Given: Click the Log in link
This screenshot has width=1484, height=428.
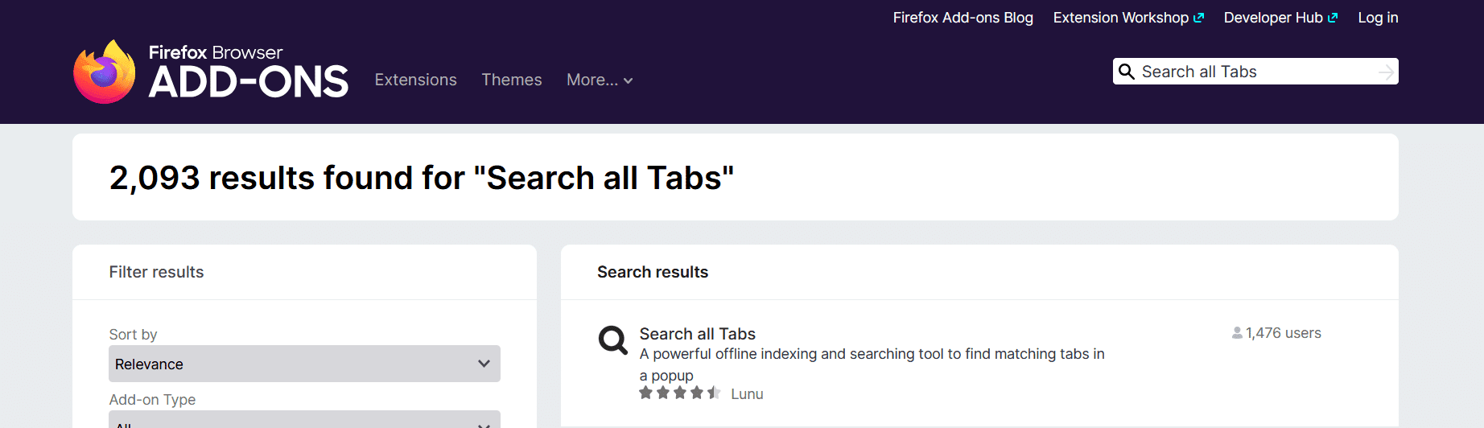Looking at the screenshot, I should [x=1378, y=18].
